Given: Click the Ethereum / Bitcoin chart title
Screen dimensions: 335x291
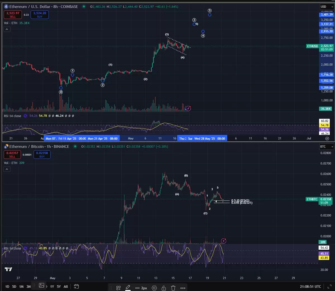Looking at the screenshot, I should click(x=39, y=146).
